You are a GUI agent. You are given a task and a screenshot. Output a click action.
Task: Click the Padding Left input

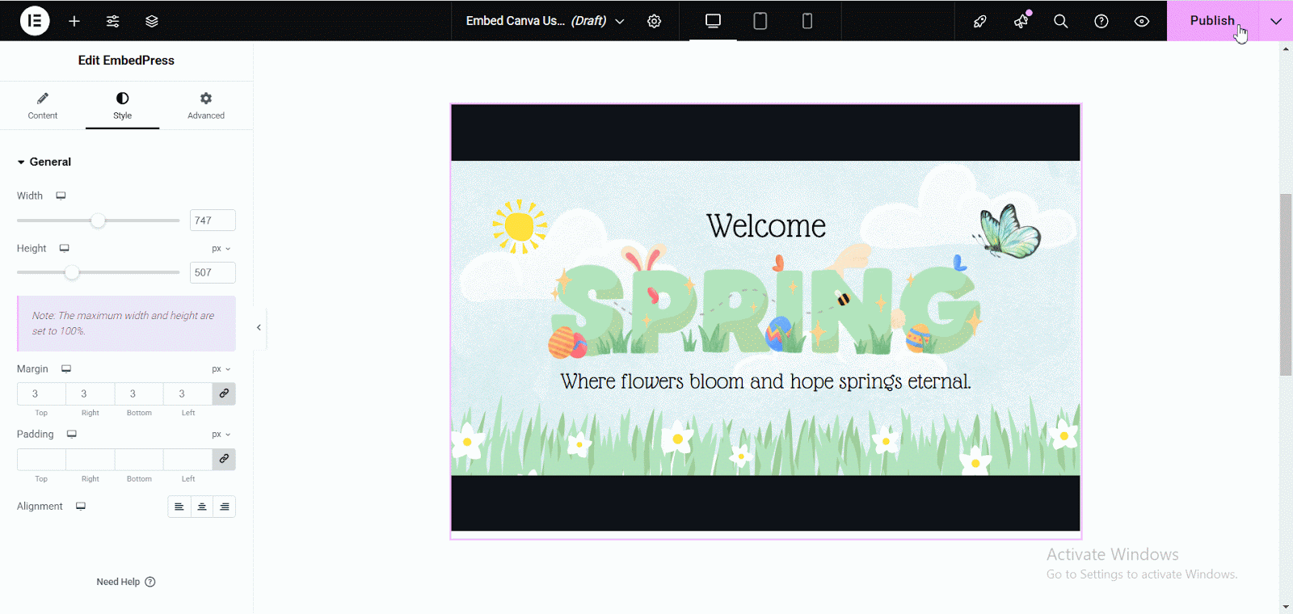click(187, 459)
